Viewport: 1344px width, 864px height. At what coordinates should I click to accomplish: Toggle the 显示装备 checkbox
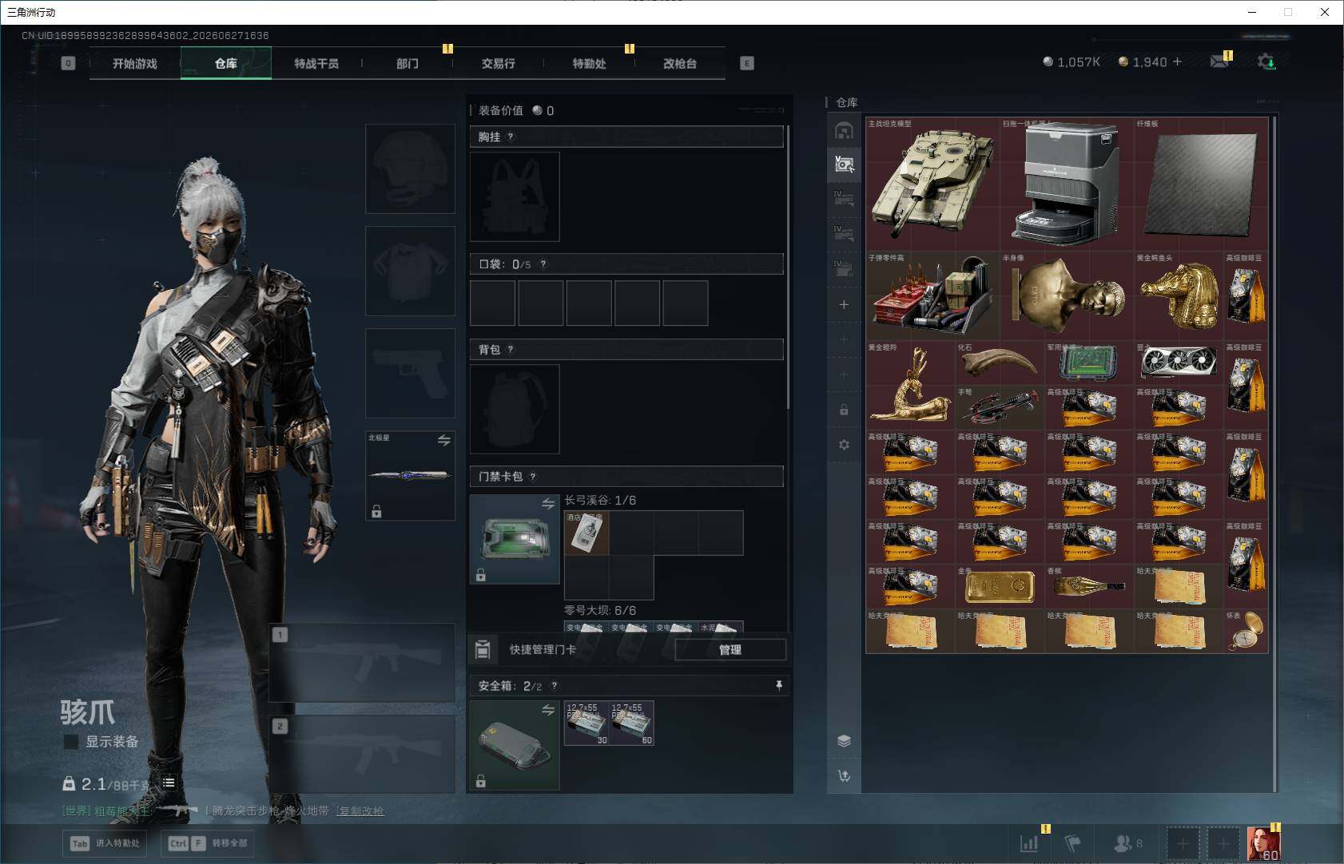point(71,742)
